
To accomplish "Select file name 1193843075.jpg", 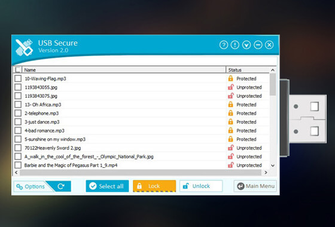I will [x=41, y=96].
